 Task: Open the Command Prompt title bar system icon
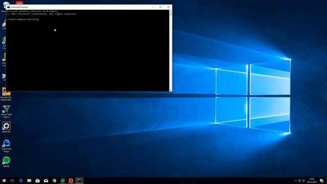tap(8, 7)
